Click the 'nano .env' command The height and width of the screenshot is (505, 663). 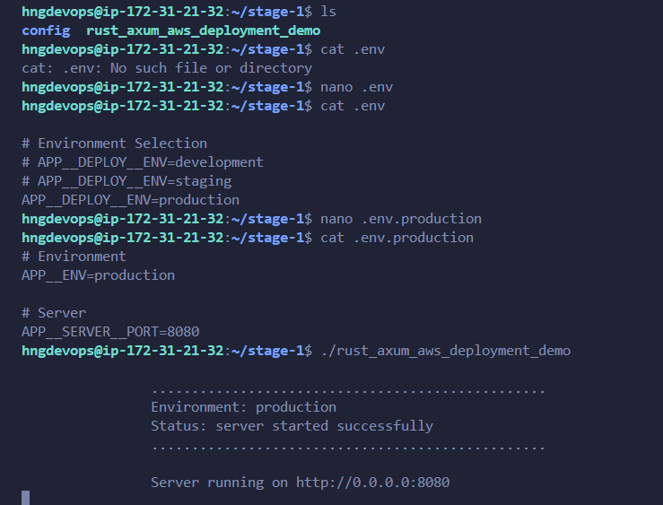(x=357, y=87)
